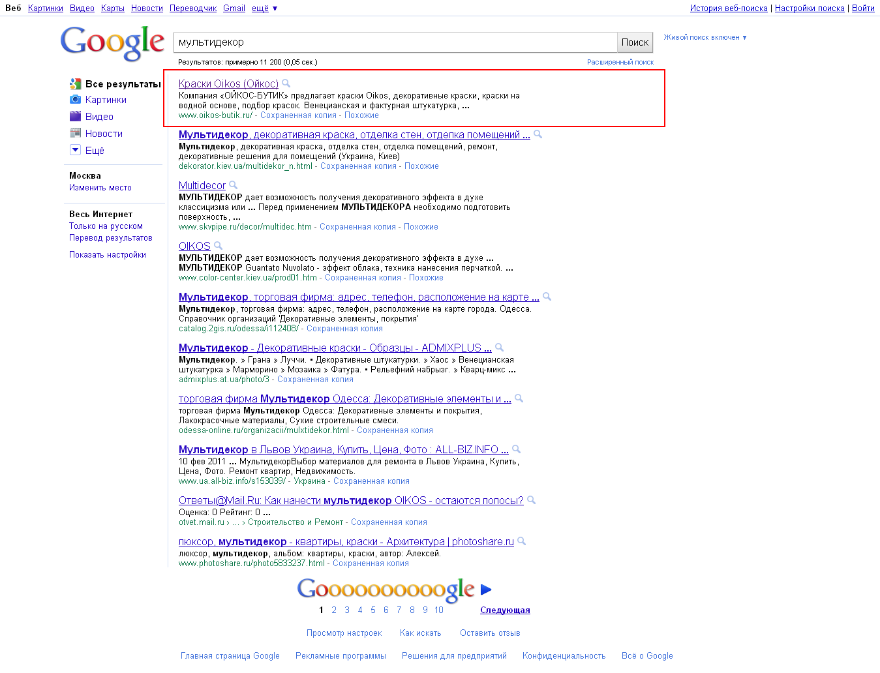Click the Все результаты icon in sidebar
The width and height of the screenshot is (880, 673).
point(75,83)
